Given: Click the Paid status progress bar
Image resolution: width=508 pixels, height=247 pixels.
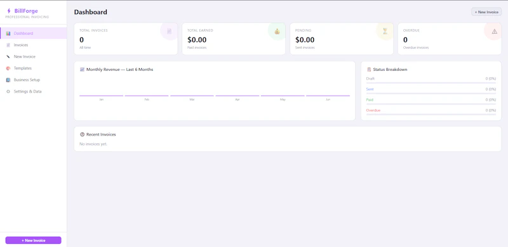Looking at the screenshot, I should 431,104.
